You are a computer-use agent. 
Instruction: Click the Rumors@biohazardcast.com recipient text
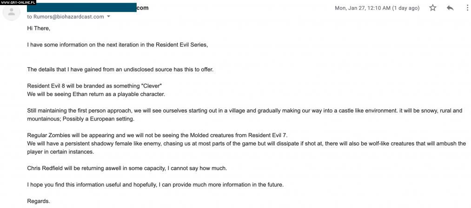(x=66, y=17)
